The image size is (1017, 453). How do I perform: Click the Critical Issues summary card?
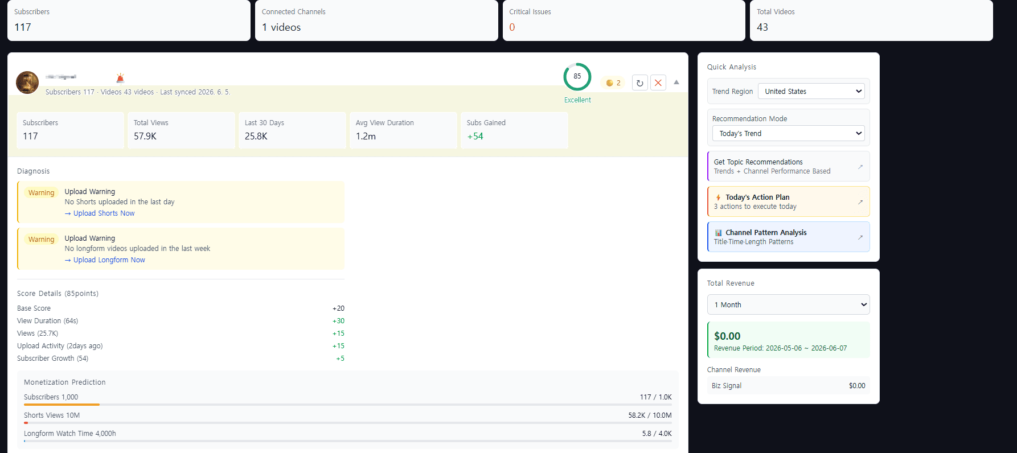pos(624,20)
